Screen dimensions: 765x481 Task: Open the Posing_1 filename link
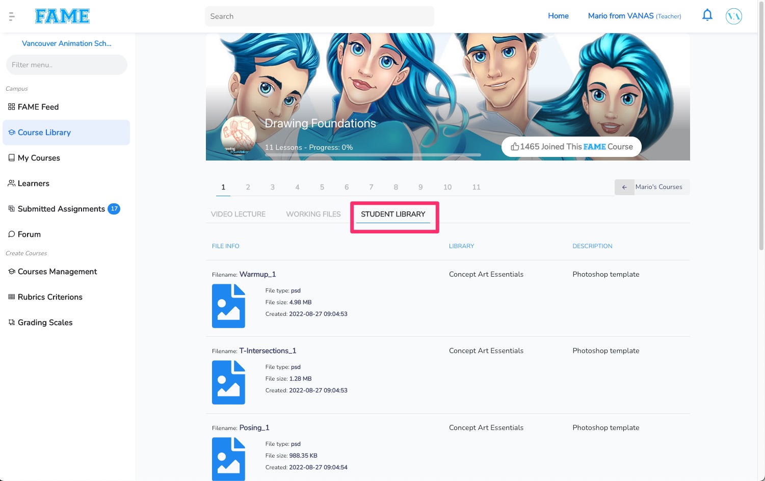(x=254, y=427)
